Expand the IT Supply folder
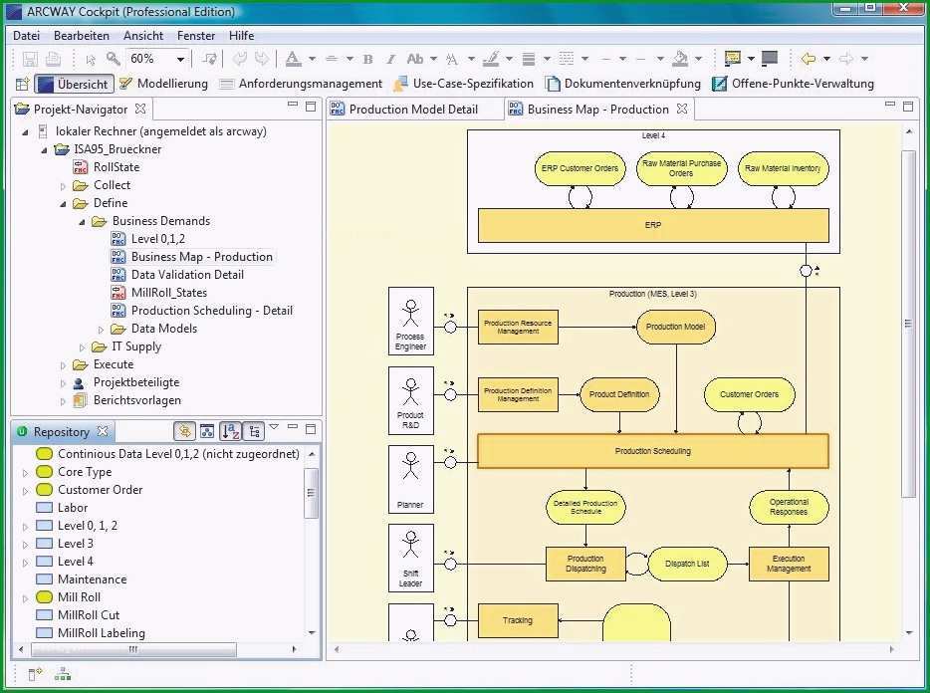The height and width of the screenshot is (693, 930). (82, 347)
